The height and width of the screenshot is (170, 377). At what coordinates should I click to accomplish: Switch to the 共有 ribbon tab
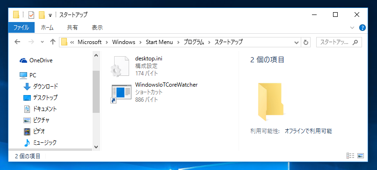coord(72,28)
